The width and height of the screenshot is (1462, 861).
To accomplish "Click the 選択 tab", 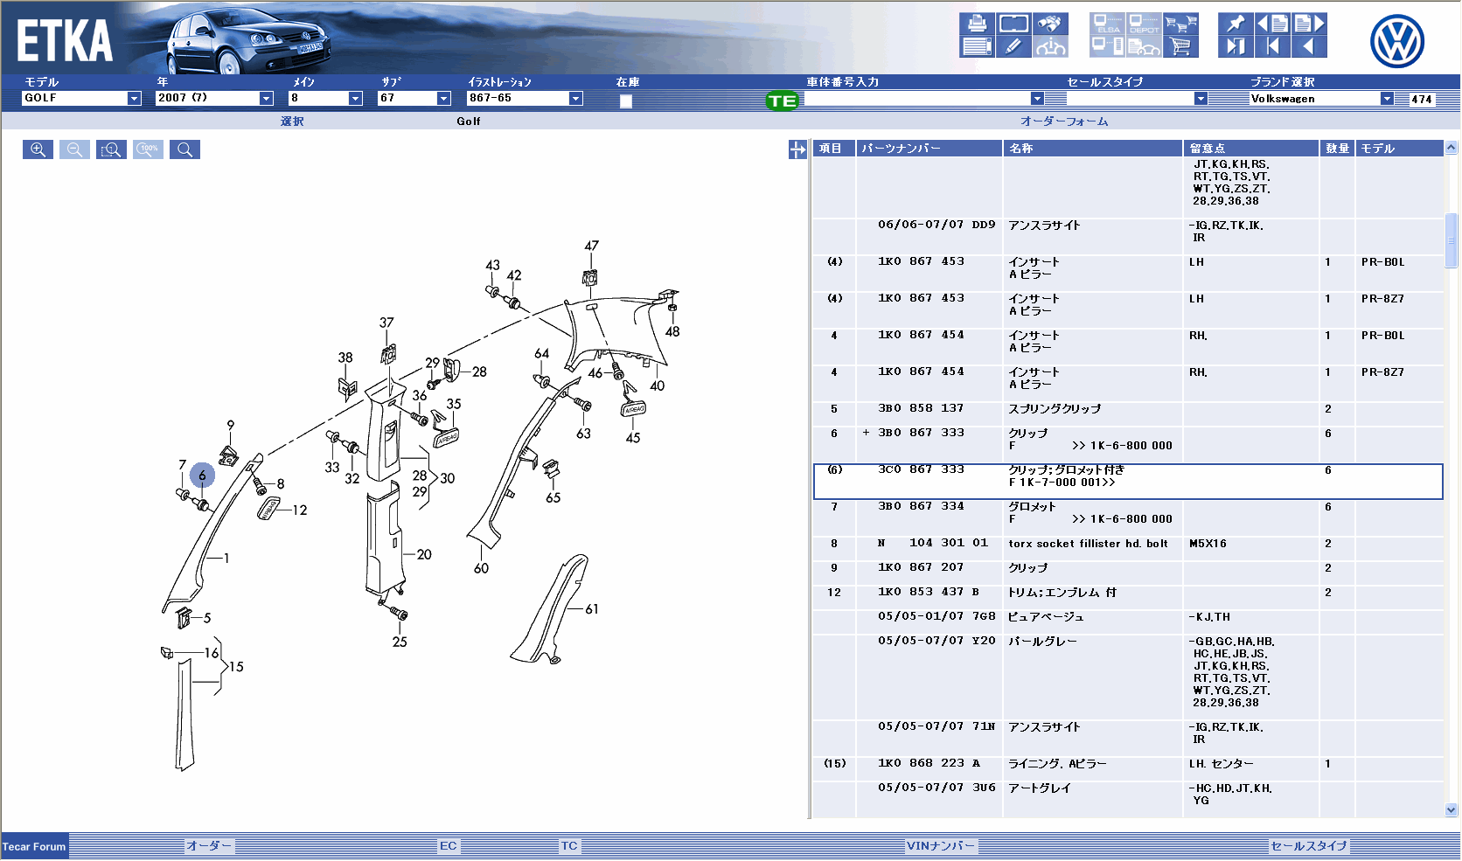I will [x=292, y=122].
